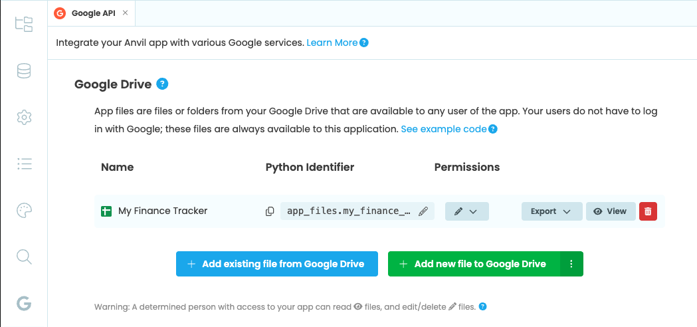Open the Search magnifier in sidebar

[23, 257]
